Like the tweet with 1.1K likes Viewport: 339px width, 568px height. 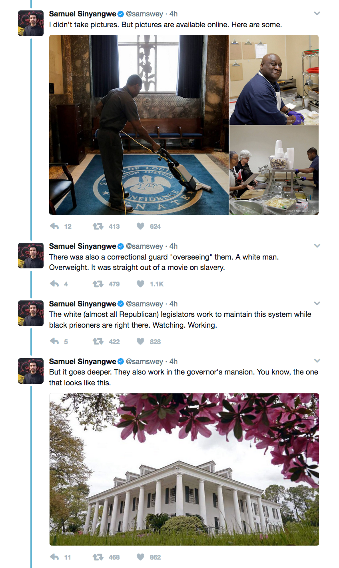pos(140,284)
